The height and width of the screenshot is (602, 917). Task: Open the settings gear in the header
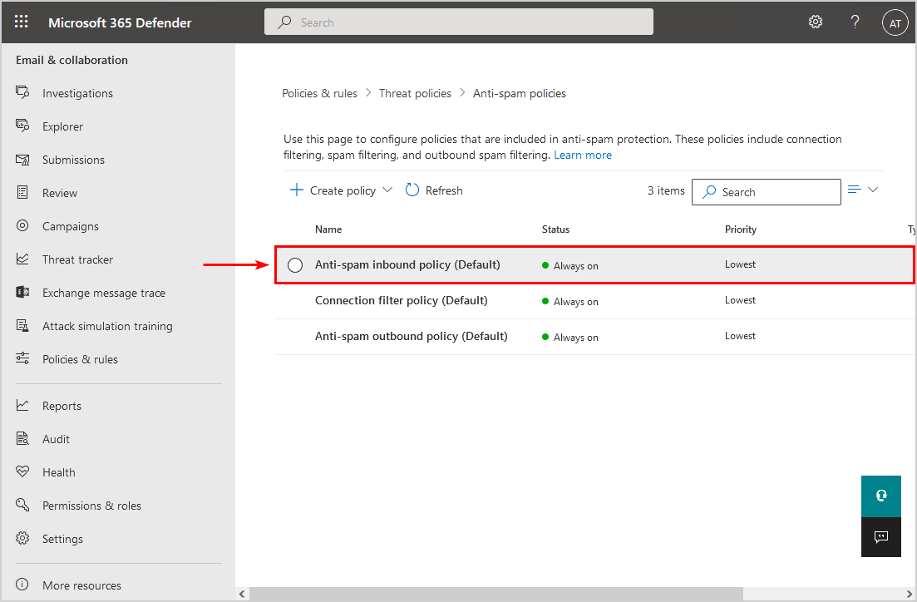[816, 22]
